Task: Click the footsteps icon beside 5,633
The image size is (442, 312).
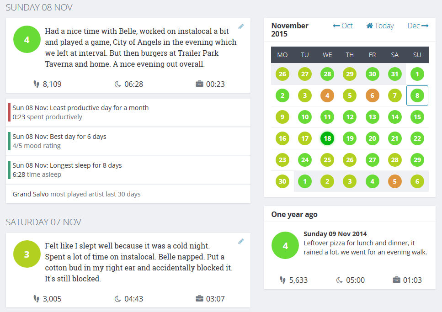Action: click(x=283, y=280)
